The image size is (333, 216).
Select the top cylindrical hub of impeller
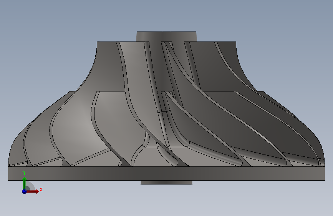[166, 37]
